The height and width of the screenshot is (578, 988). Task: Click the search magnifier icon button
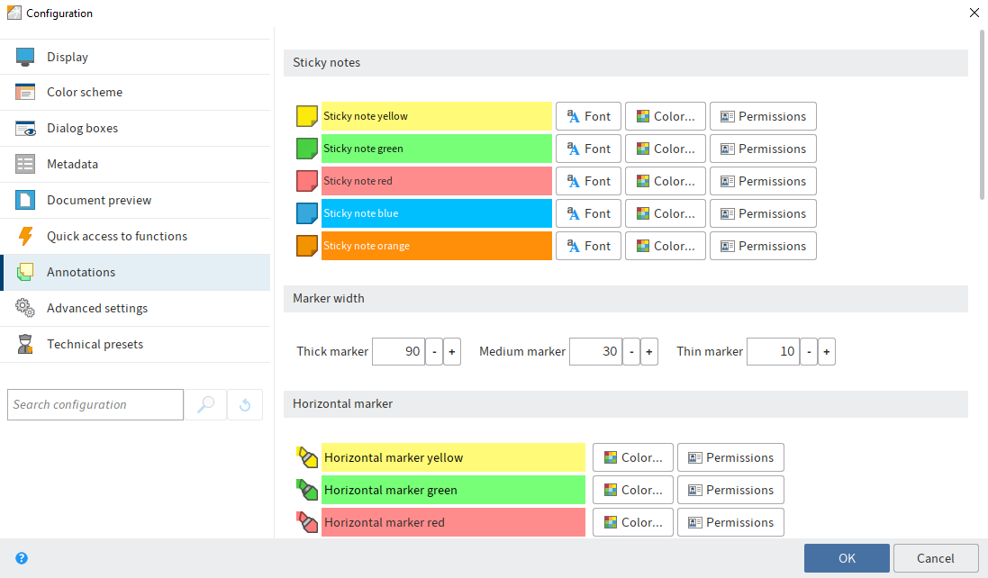click(x=205, y=405)
